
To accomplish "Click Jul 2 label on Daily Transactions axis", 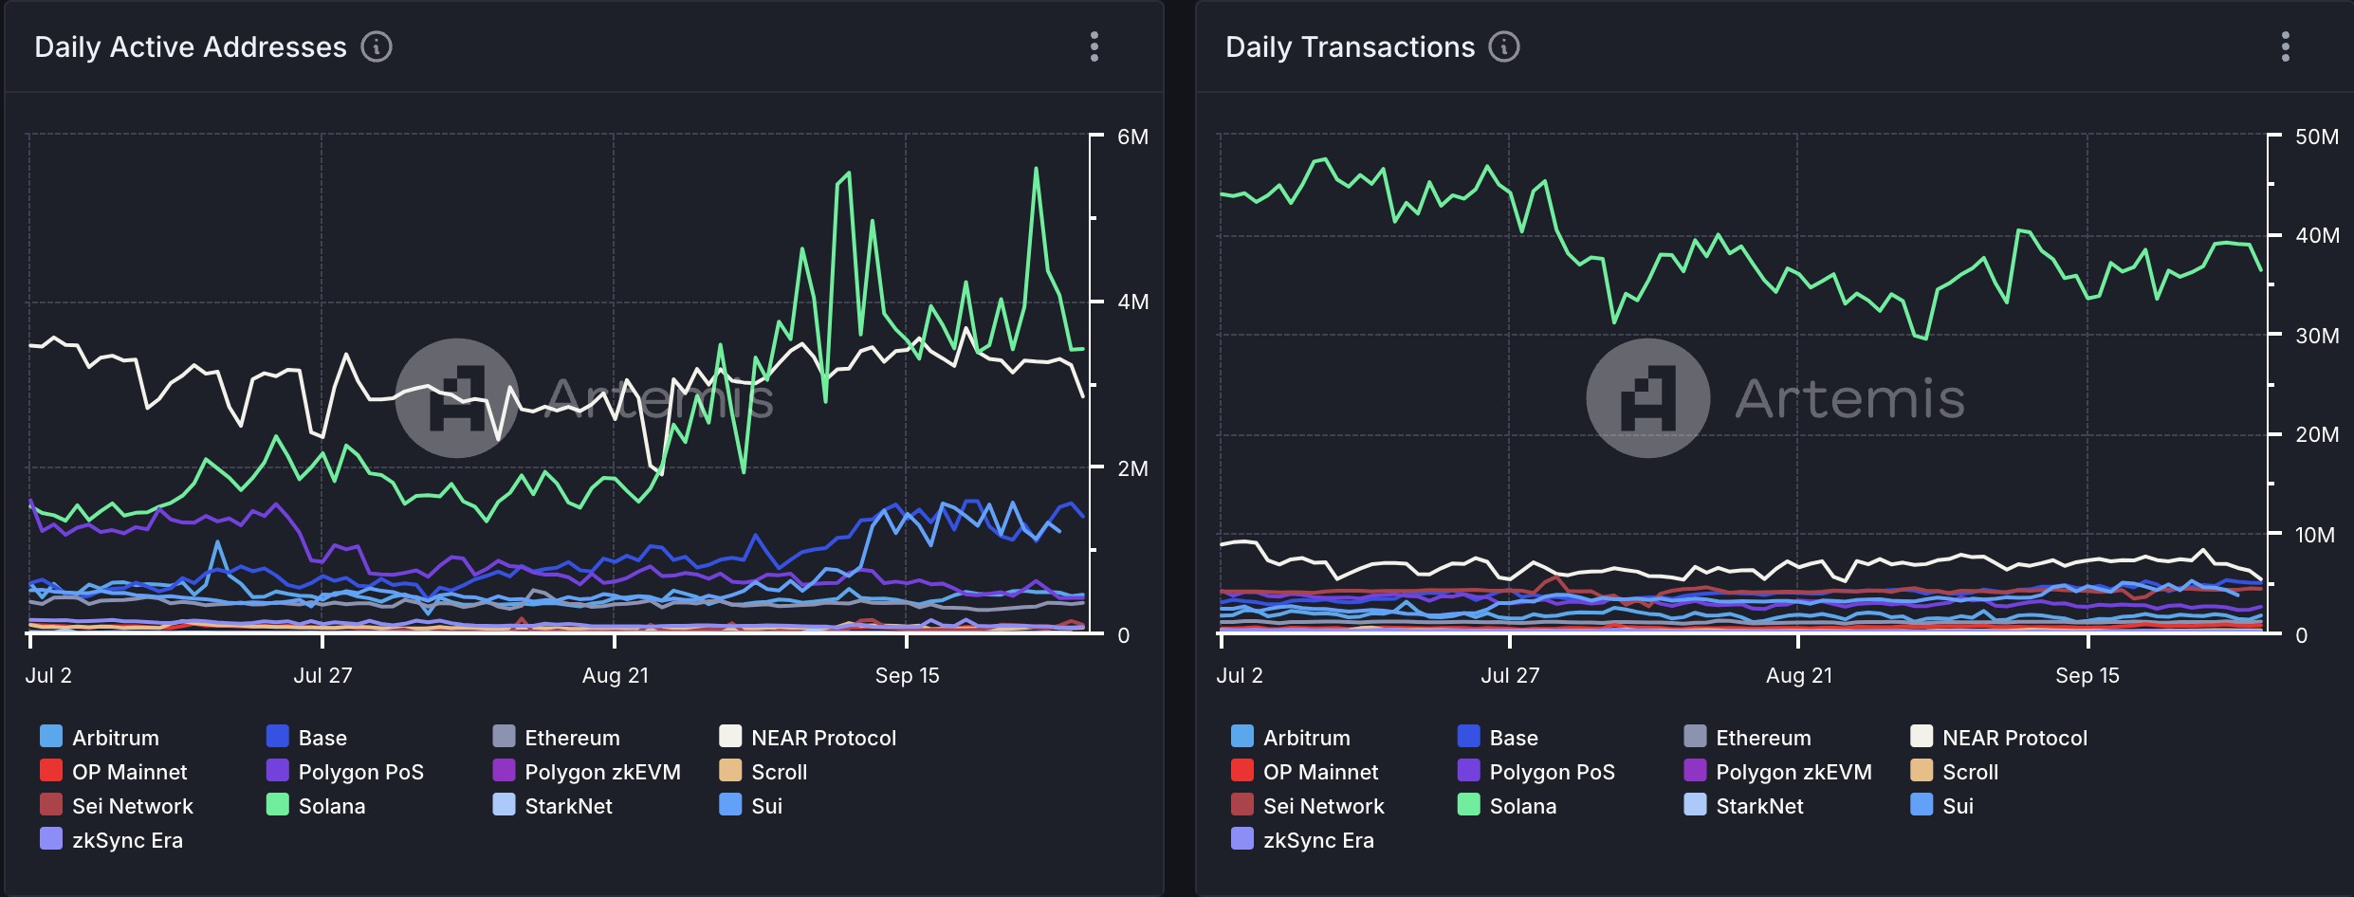I will [x=1240, y=675].
